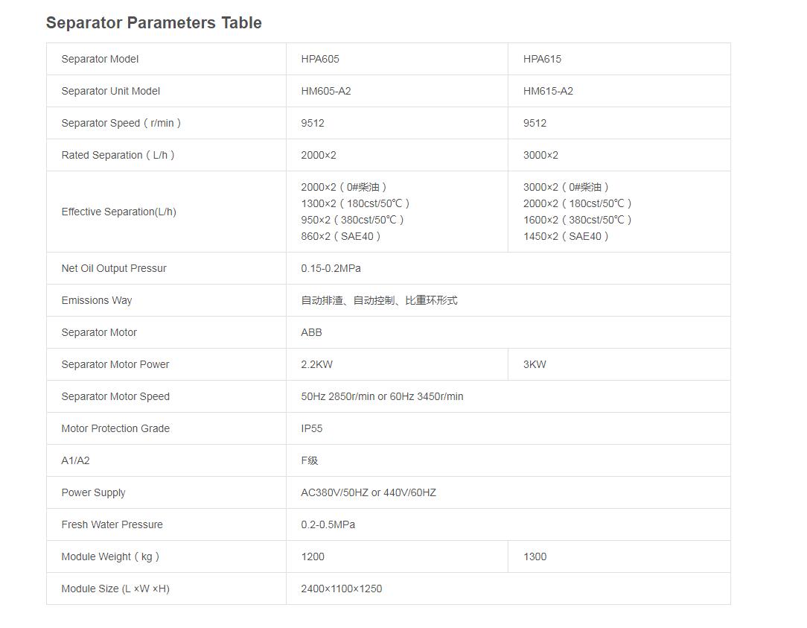The width and height of the screenshot is (807, 628).
Task: Click the 2.2KW motor power value
Action: (x=317, y=364)
